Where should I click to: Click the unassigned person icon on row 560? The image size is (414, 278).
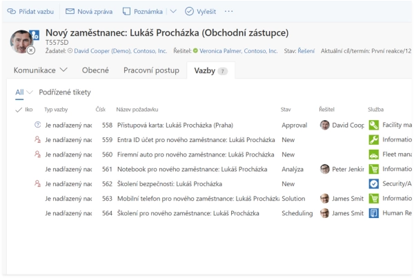[38, 154]
